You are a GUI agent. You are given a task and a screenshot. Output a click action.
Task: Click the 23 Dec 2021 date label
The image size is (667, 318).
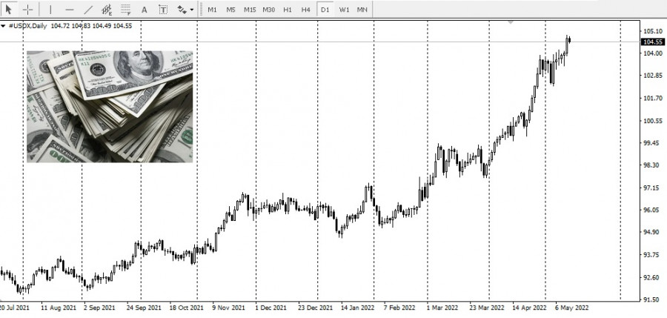tap(315, 308)
